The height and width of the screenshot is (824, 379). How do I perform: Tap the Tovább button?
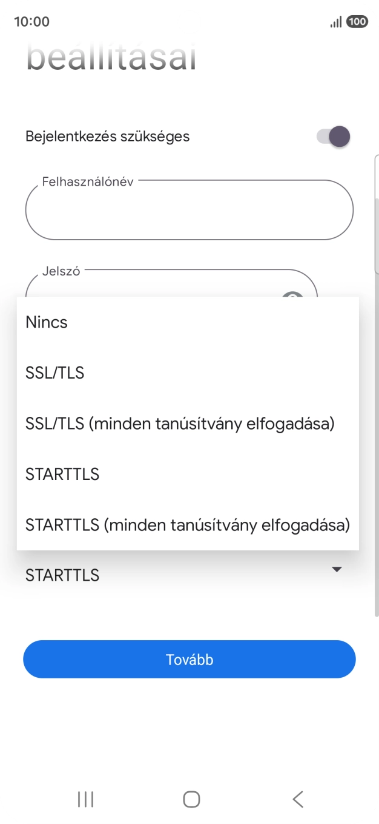[189, 659]
